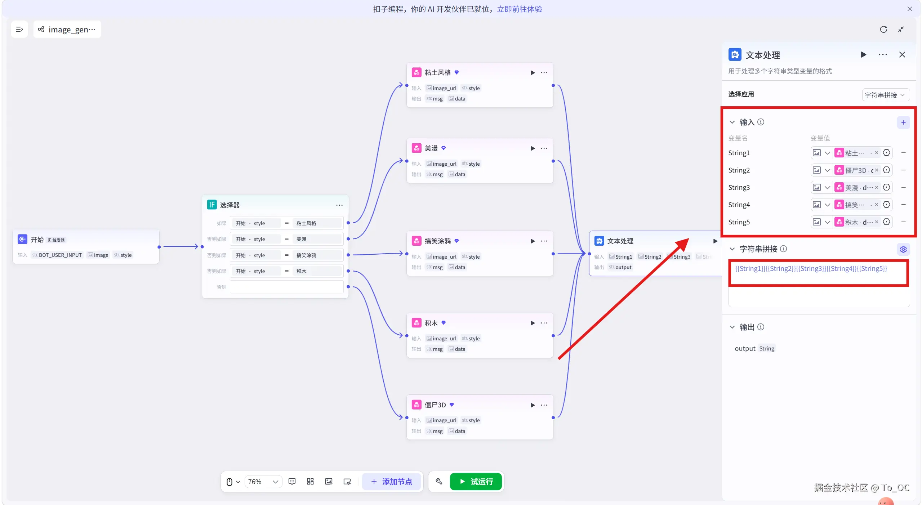The height and width of the screenshot is (505, 922).
Task: Show info for 输出 section
Action: point(761,327)
